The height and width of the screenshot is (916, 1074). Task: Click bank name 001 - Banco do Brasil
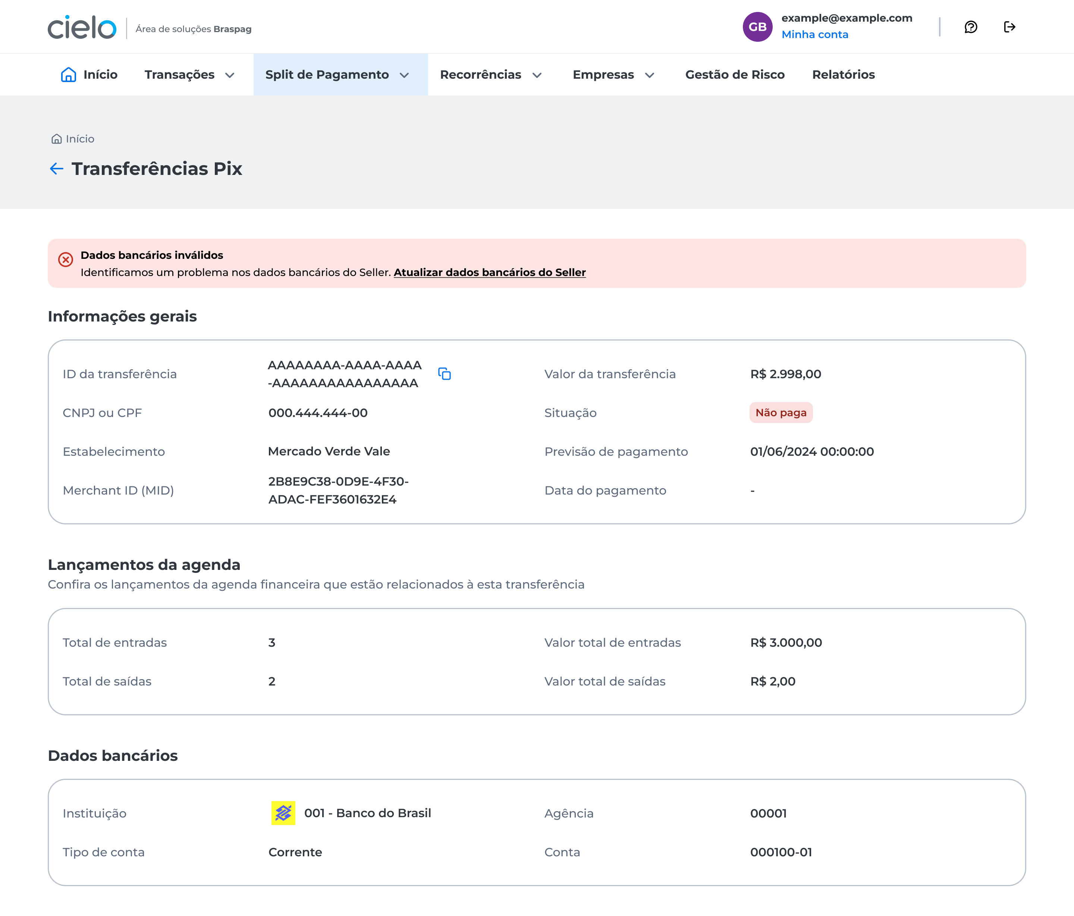click(367, 813)
